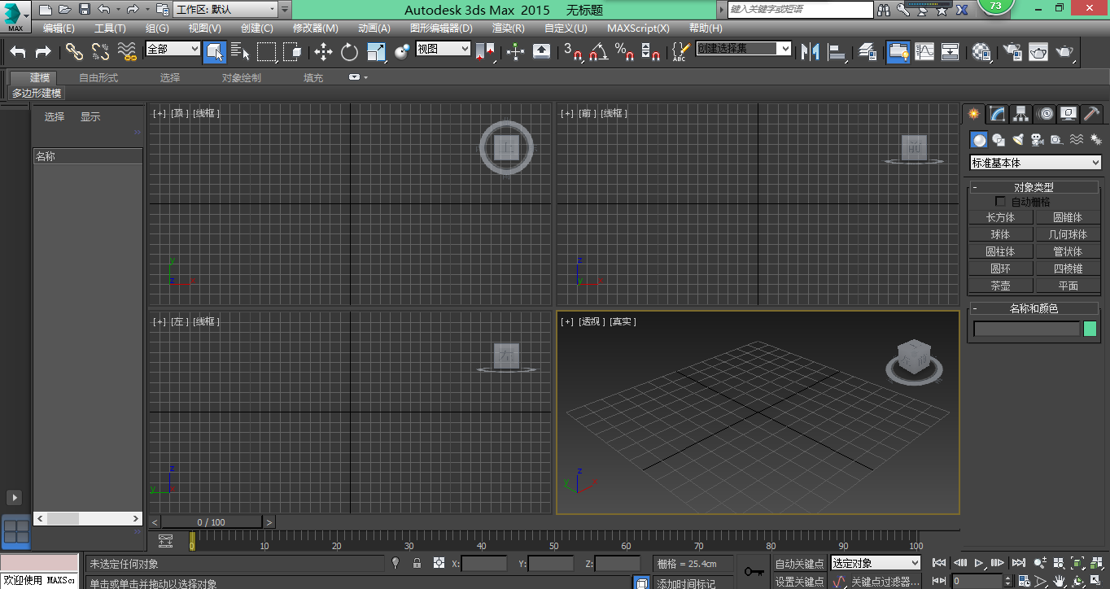Enable the 自动栅格 checkbox
Image resolution: width=1110 pixels, height=589 pixels.
[x=1001, y=202]
